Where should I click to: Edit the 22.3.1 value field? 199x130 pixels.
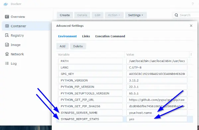(x=157, y=87)
